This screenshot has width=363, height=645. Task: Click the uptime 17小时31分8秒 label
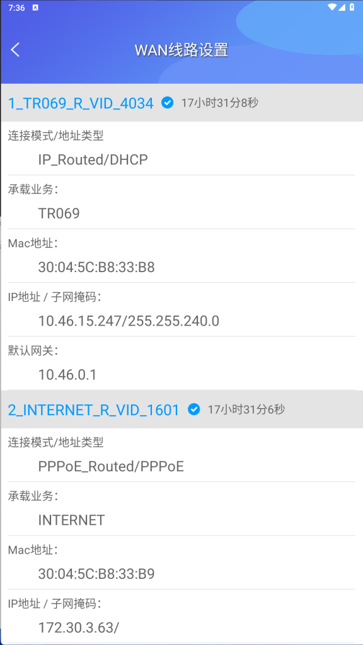(220, 103)
